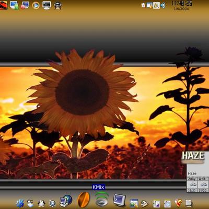209x209 pixels.
Task: Click the standing Tux penguin icon in dock
Action: 41,203
